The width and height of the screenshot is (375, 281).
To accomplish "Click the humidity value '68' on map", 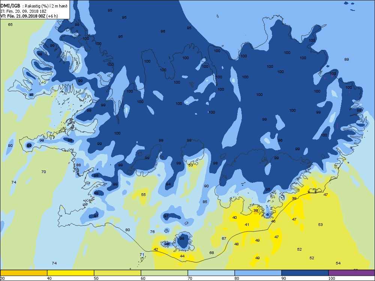I will click(211, 253).
